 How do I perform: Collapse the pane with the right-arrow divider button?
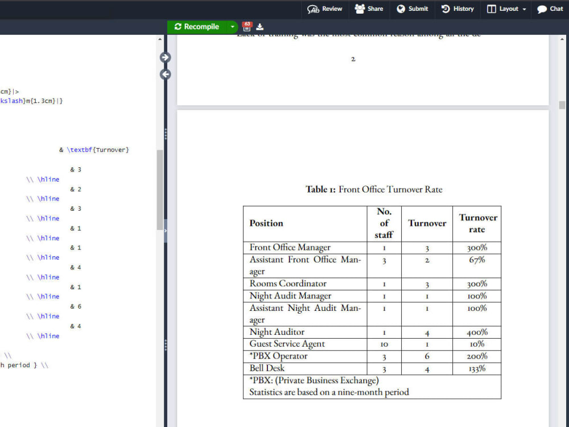(x=165, y=57)
